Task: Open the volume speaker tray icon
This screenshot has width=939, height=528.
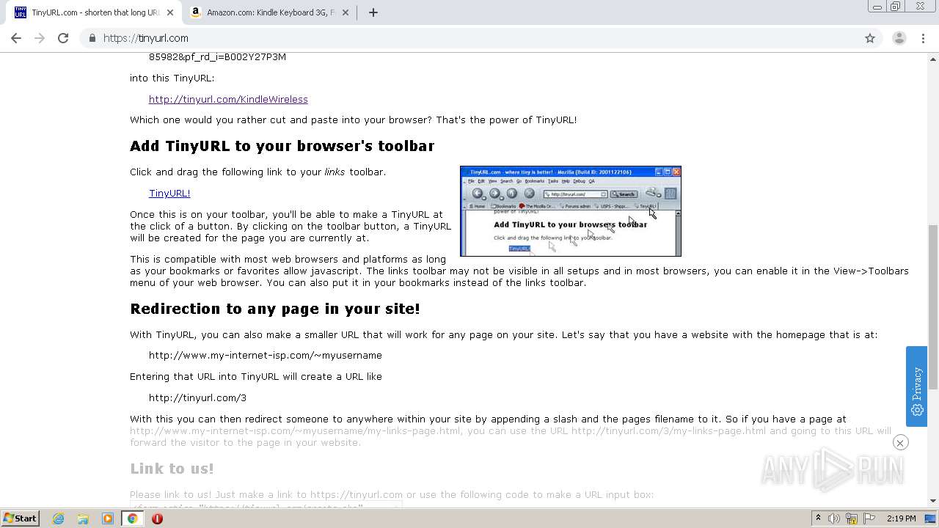Action: click(834, 518)
